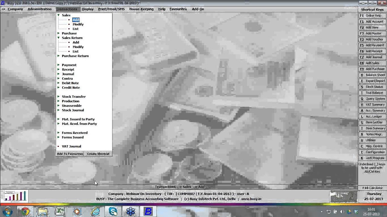Click Modify under Sales Return

pyautogui.click(x=78, y=47)
